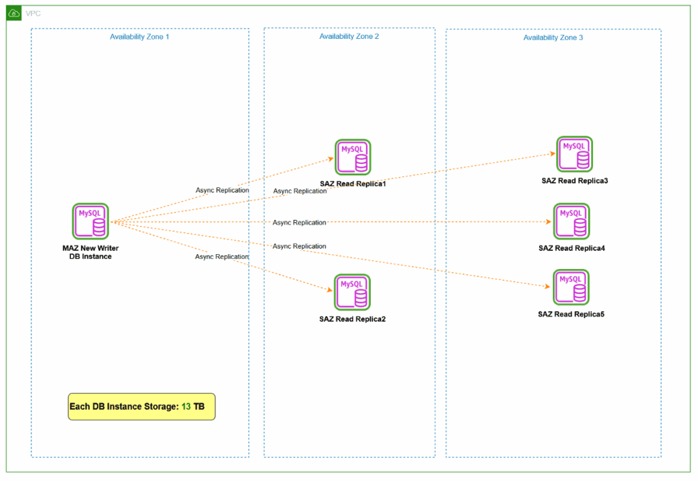Select the SAZ Read Replica4 MySQL icon

(x=572, y=221)
